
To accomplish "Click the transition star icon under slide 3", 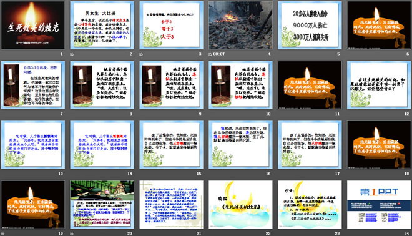I will pos(141,54).
